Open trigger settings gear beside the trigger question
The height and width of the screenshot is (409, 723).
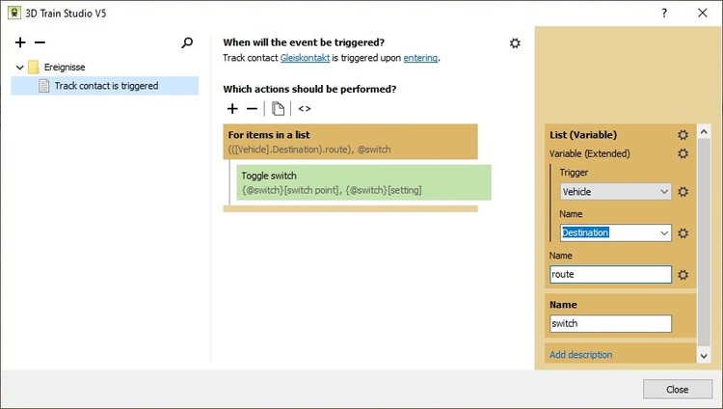pyautogui.click(x=515, y=43)
